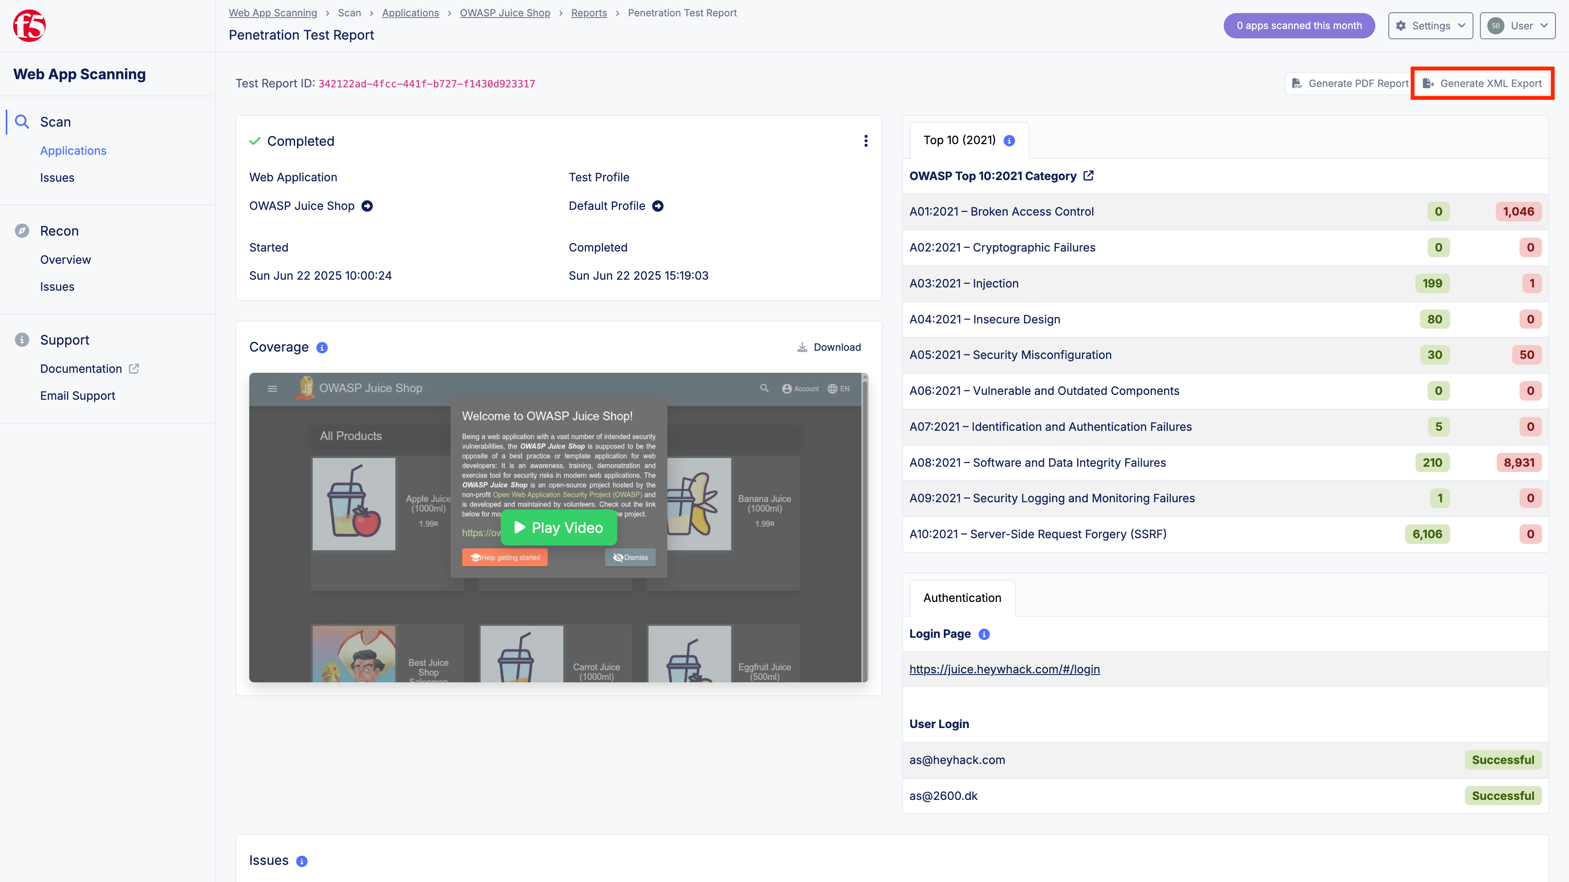Expand the Settings dropdown

[x=1430, y=26]
